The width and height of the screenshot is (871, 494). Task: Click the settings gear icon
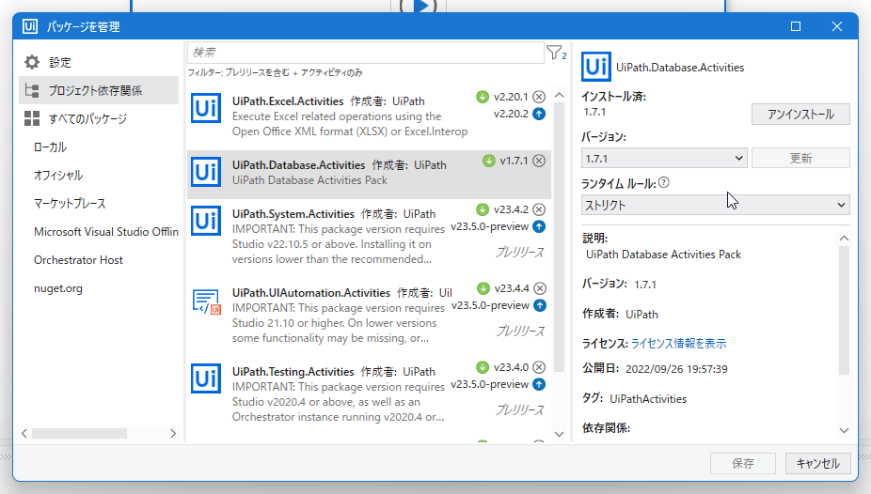[x=32, y=62]
